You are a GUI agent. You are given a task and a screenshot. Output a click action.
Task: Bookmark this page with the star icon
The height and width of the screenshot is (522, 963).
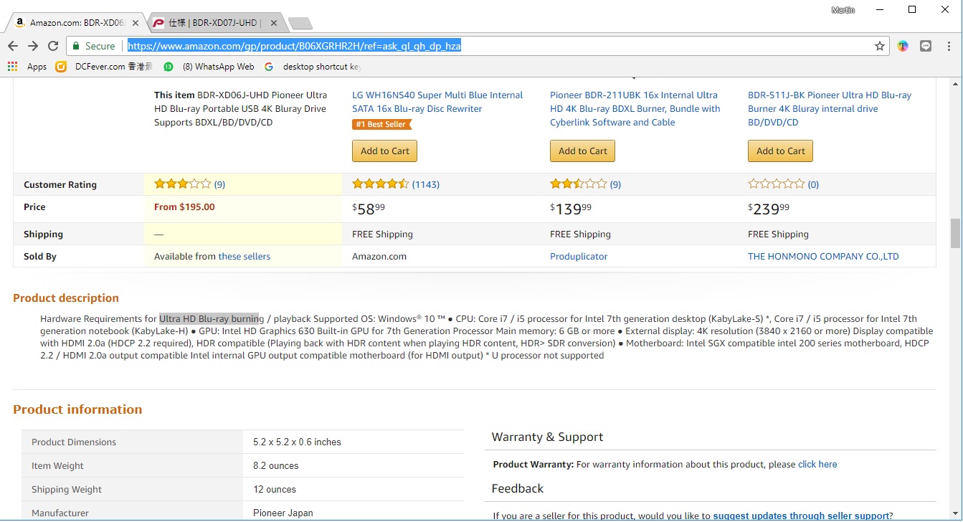880,46
